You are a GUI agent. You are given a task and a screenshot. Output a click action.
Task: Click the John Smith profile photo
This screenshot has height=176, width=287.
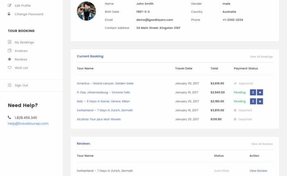tap(87, 11)
